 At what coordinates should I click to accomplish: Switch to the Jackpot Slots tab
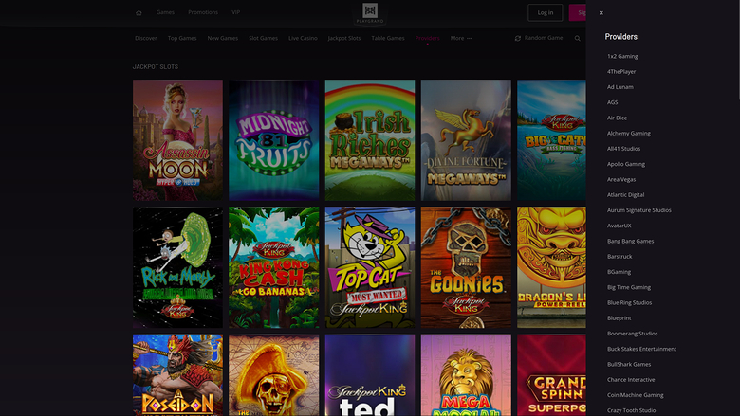coord(344,38)
